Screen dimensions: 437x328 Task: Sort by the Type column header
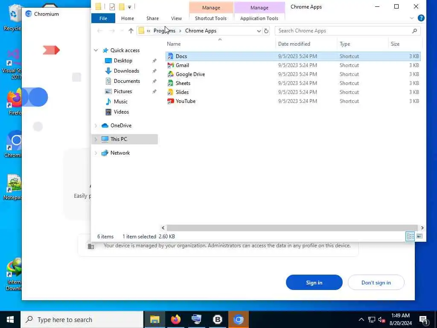point(362,44)
